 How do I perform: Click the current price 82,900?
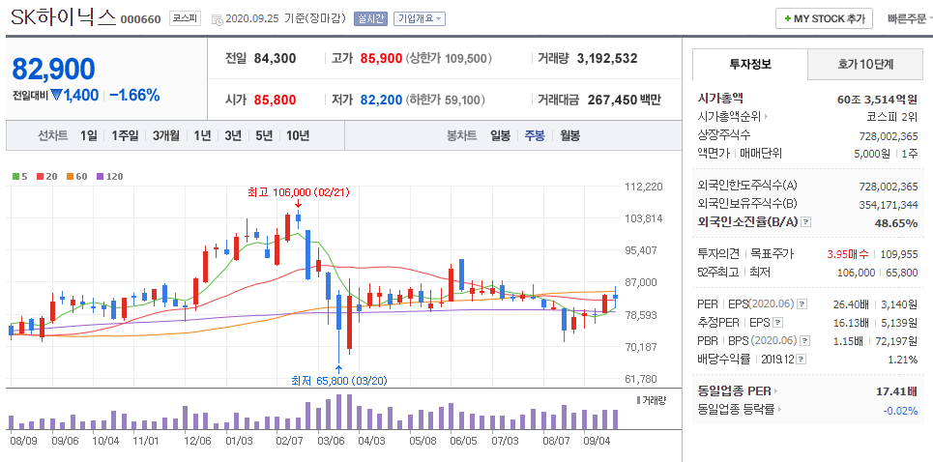pos(53,70)
